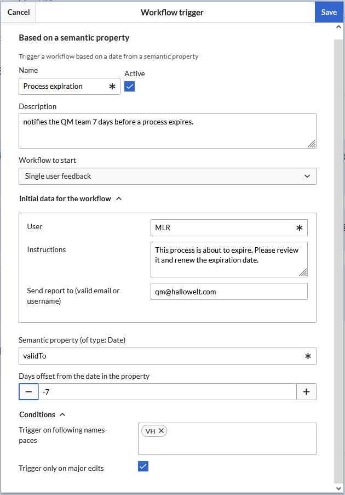This screenshot has width=345, height=495.
Task: Click the required asterisk in User field
Action: pyautogui.click(x=300, y=227)
